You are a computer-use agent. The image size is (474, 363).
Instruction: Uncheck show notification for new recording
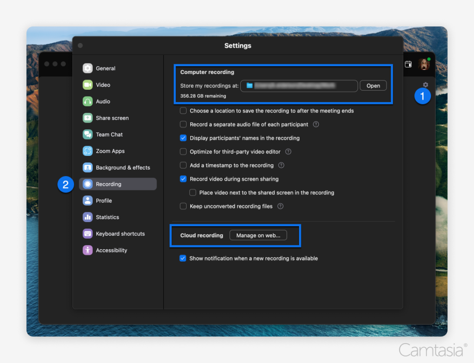(183, 258)
